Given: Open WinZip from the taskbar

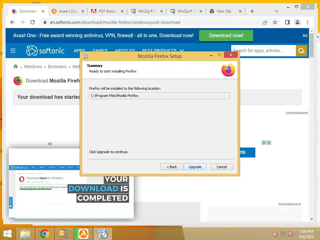Looking at the screenshot, I should 64,234.
